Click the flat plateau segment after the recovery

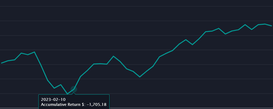click(x=100, y=64)
